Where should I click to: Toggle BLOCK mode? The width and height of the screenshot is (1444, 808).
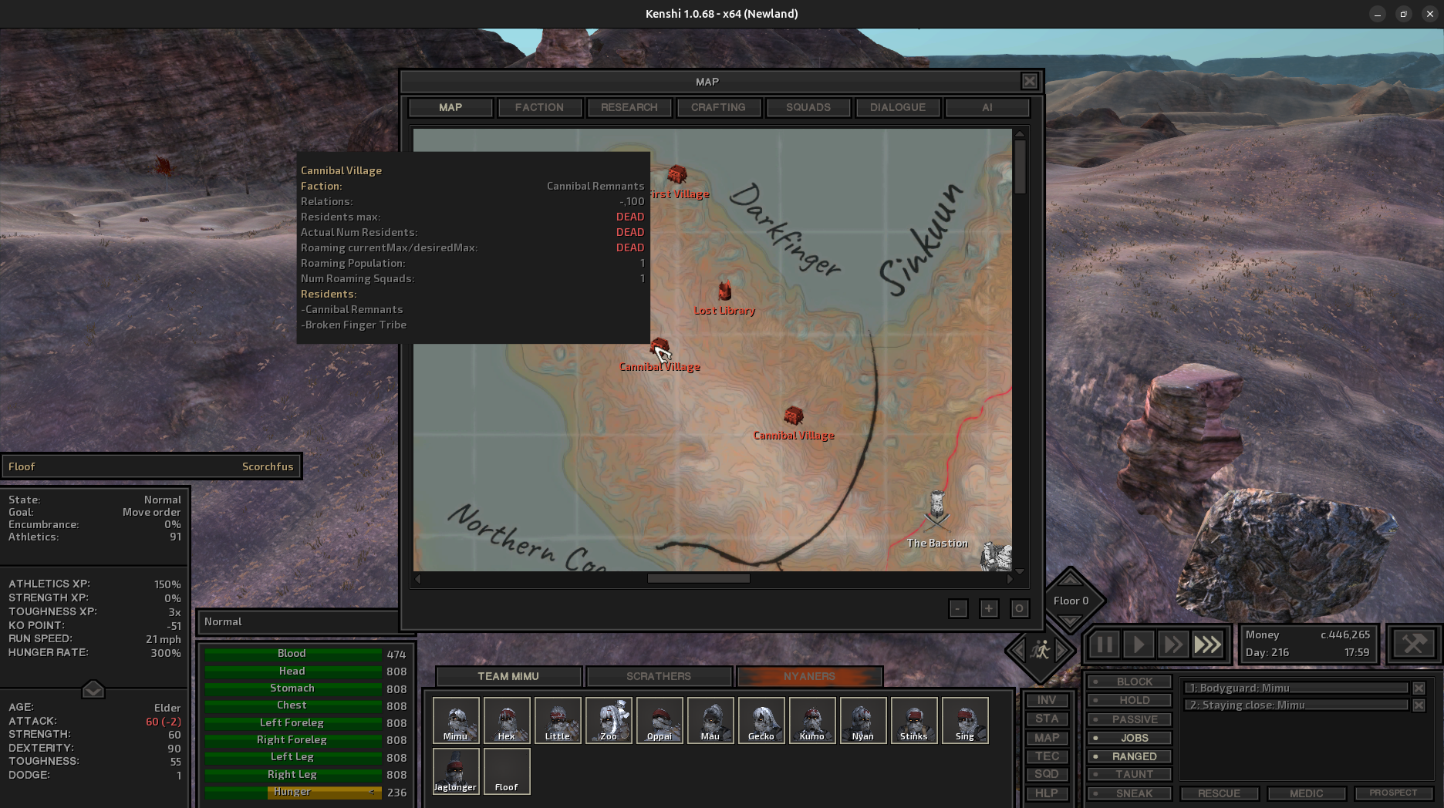coord(1129,682)
